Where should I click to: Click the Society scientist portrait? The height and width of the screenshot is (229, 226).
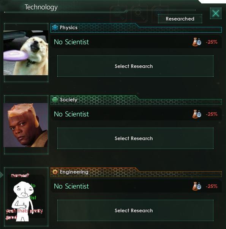26,125
